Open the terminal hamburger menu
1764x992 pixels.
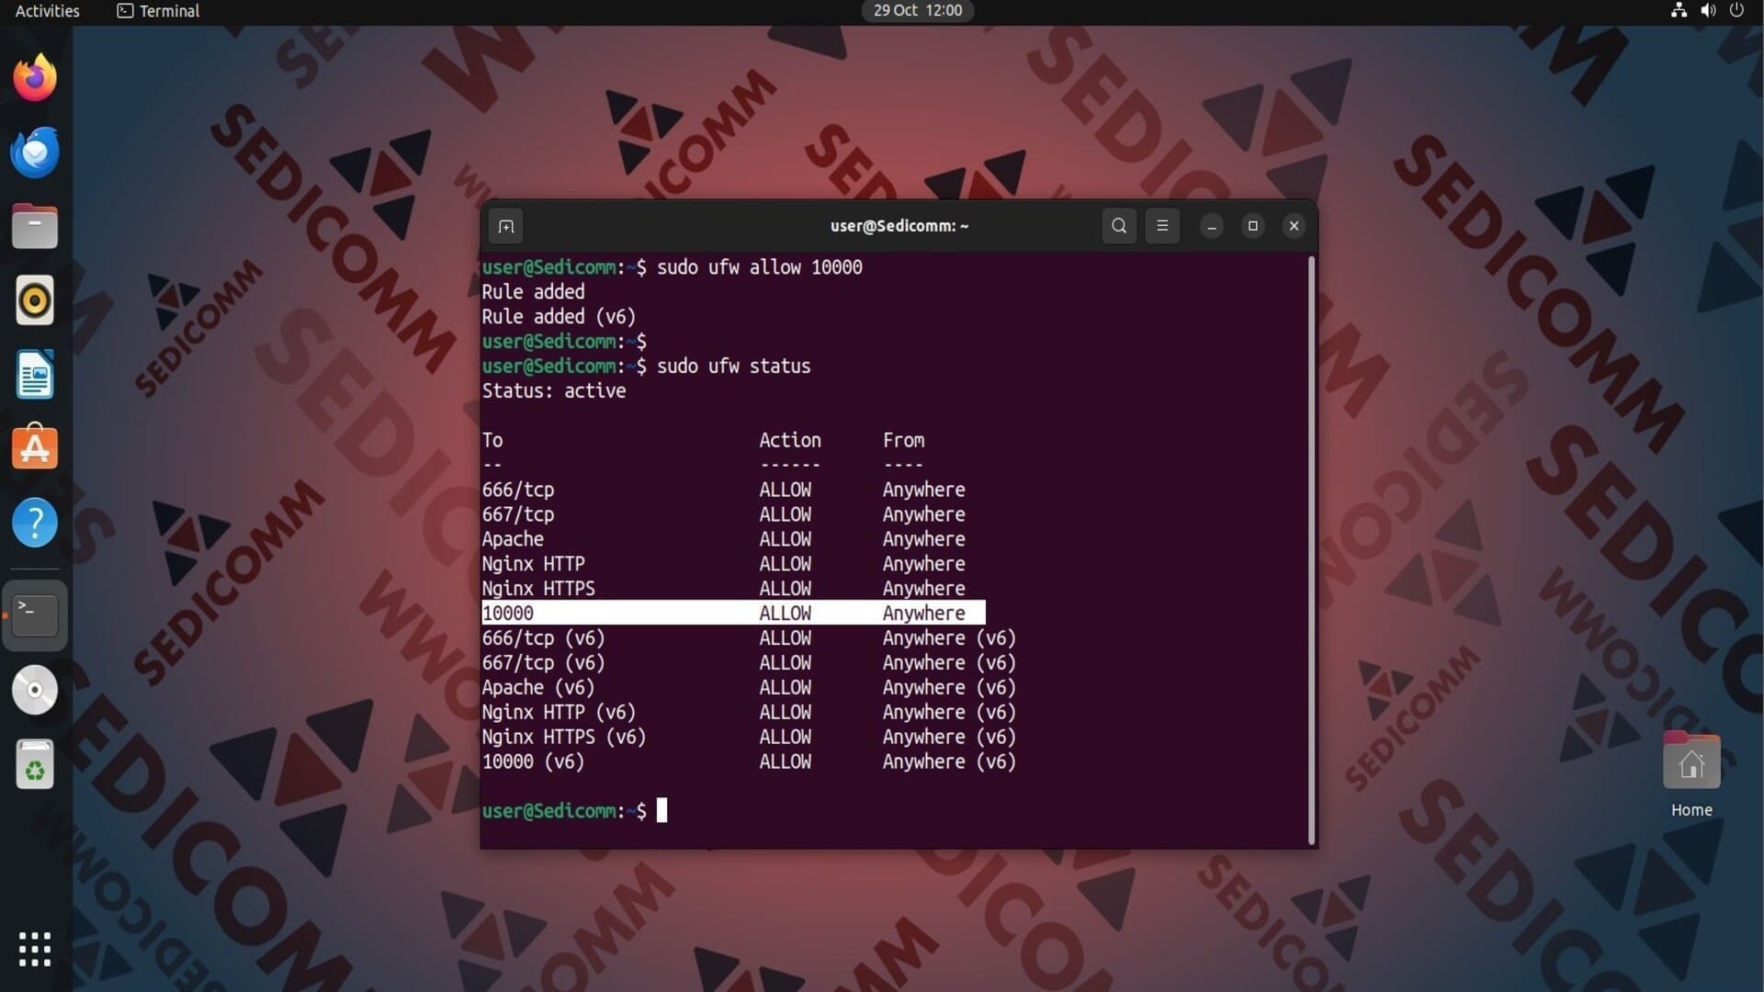[x=1162, y=226]
